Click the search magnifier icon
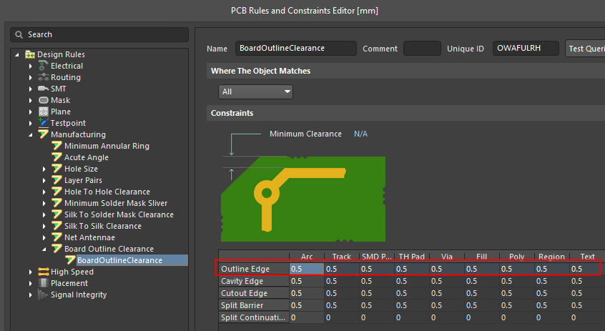The image size is (605, 331). coord(19,35)
